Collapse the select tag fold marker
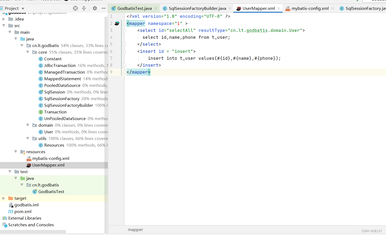The image size is (386, 235). pyautogui.click(x=124, y=31)
